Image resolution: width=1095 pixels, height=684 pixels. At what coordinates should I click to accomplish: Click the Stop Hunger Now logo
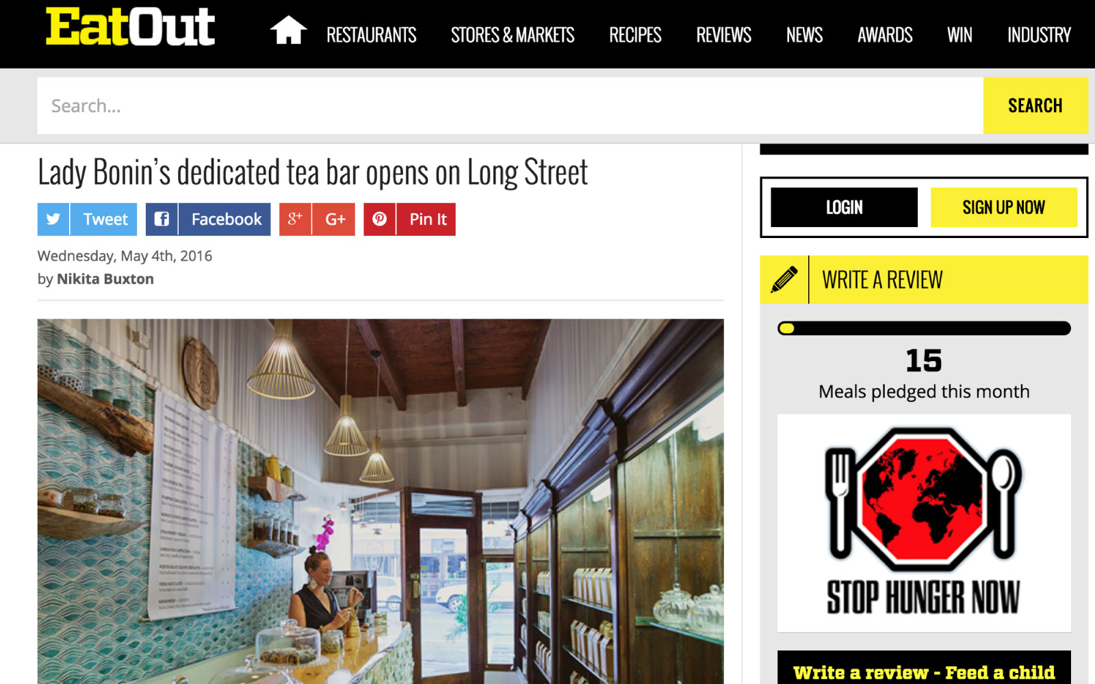[924, 523]
